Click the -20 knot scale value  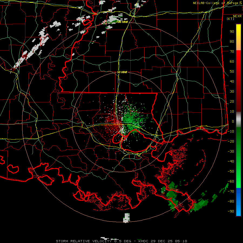[231, 141]
